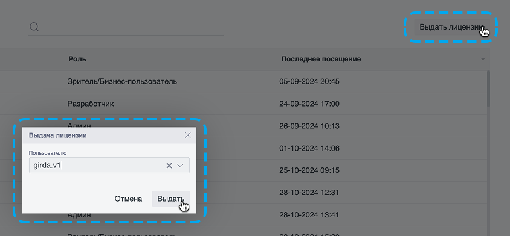Sort by Последнее посещение arrow

pyautogui.click(x=483, y=59)
